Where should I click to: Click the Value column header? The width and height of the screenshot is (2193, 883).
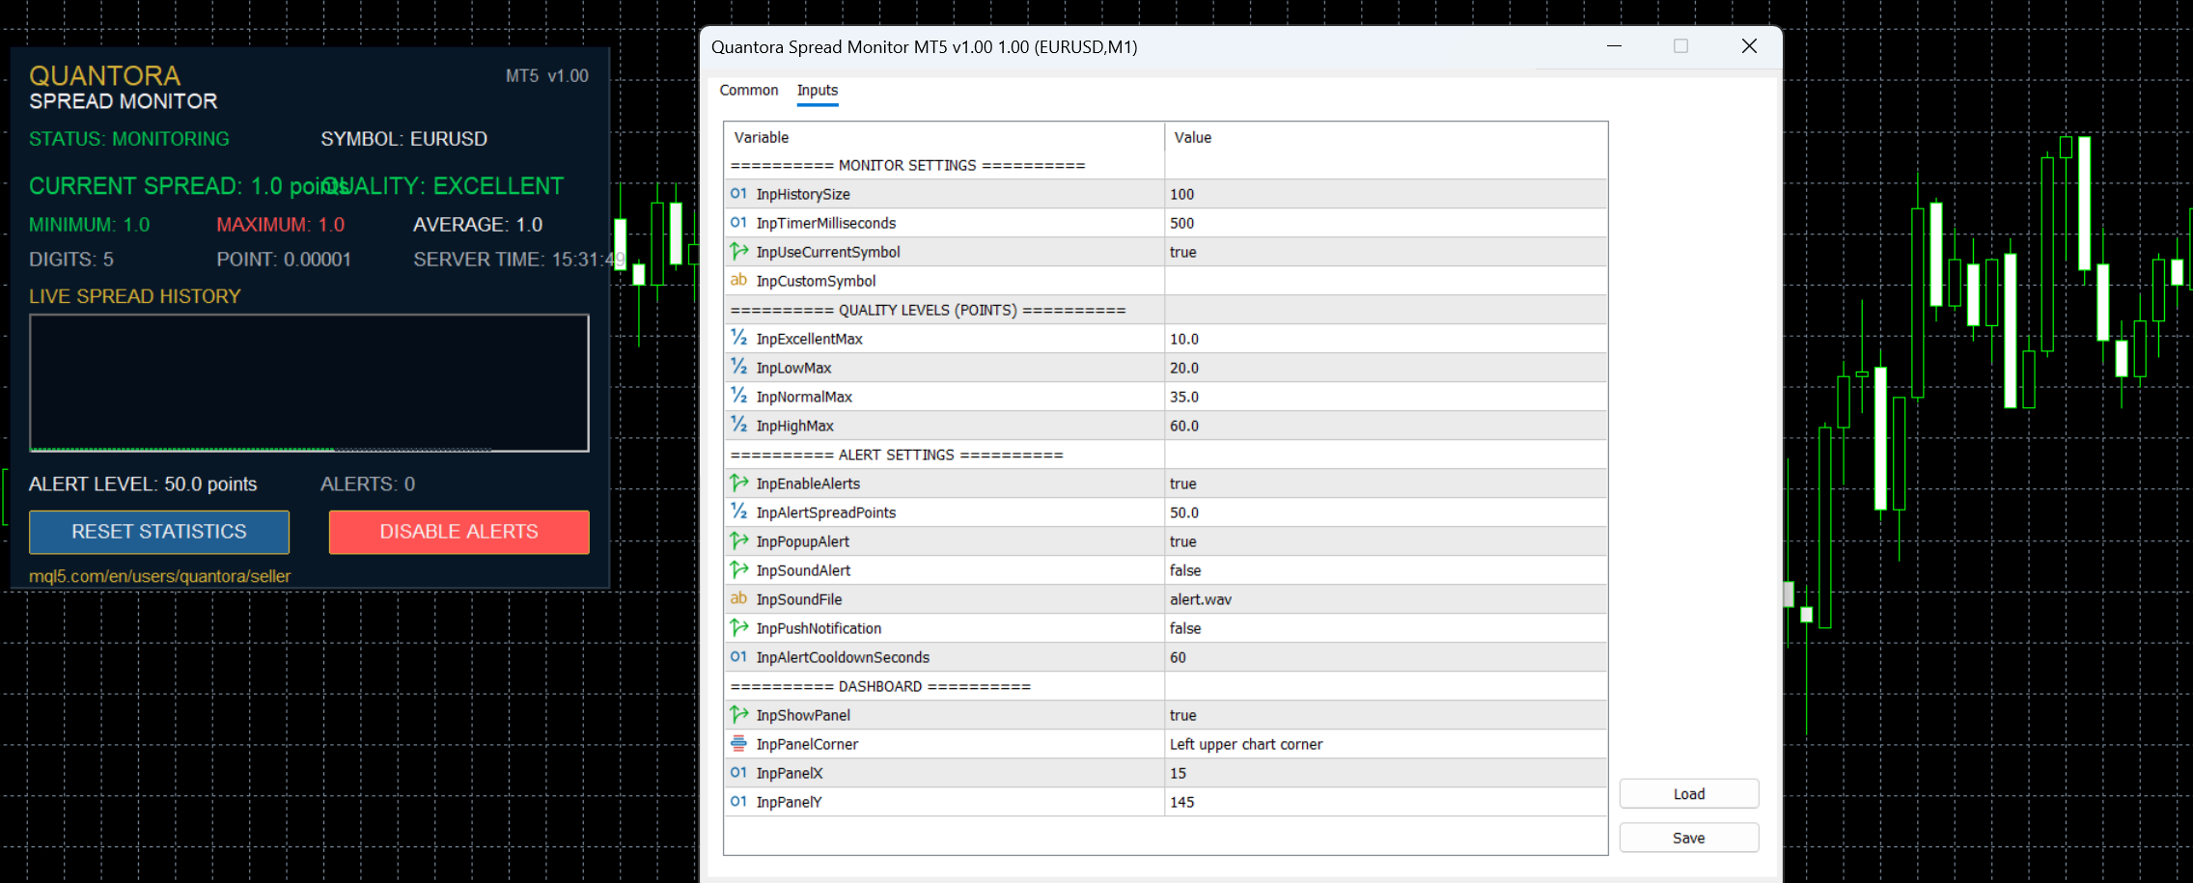pos(1386,137)
